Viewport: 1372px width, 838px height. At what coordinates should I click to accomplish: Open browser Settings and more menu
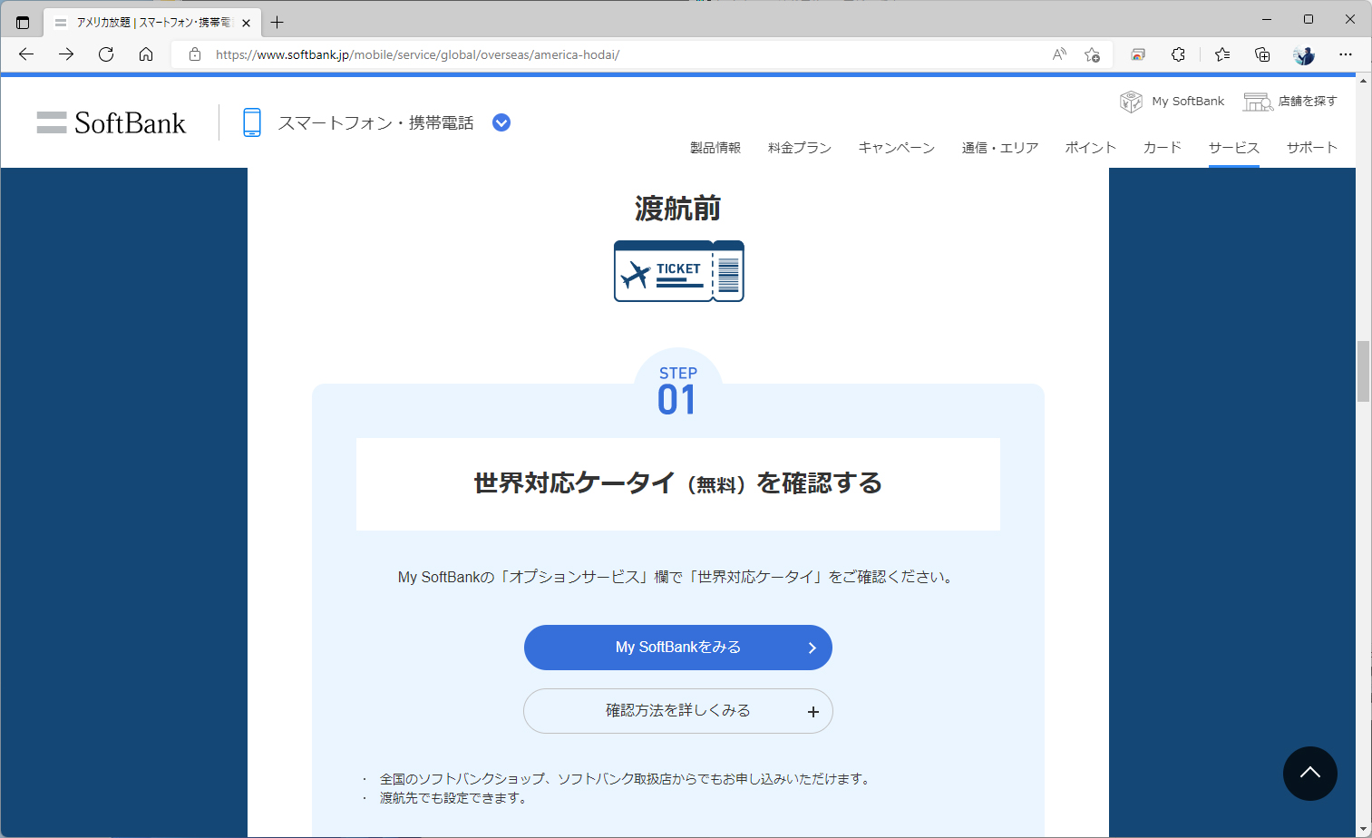pyautogui.click(x=1346, y=54)
